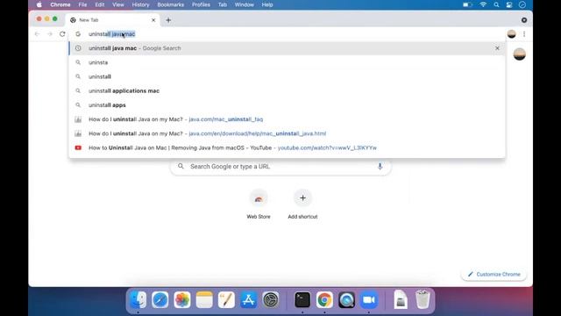Screen dimensions: 561x316
Task: Open the Profiles menu
Action: coord(201,4)
